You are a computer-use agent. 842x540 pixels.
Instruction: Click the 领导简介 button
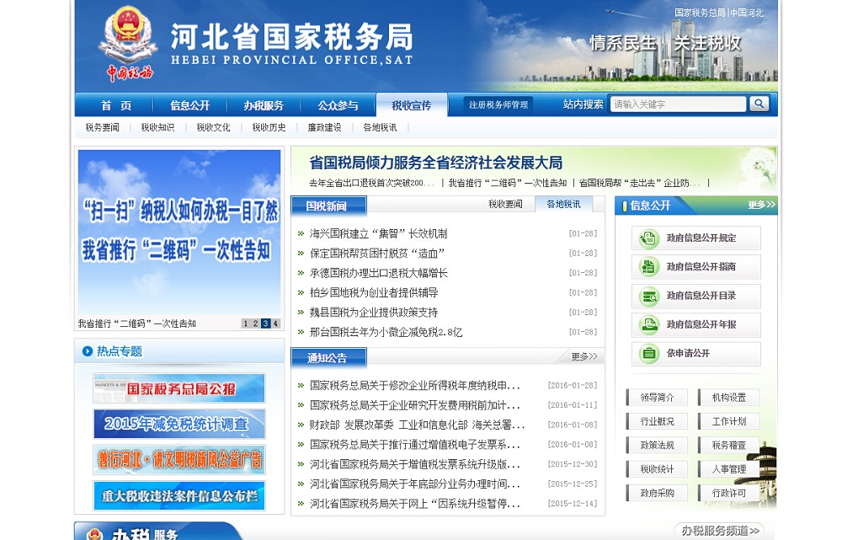coord(657,398)
